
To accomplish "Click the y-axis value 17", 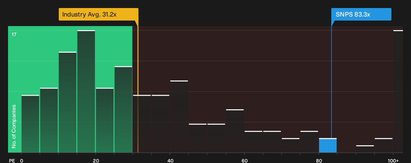I will (14, 35).
